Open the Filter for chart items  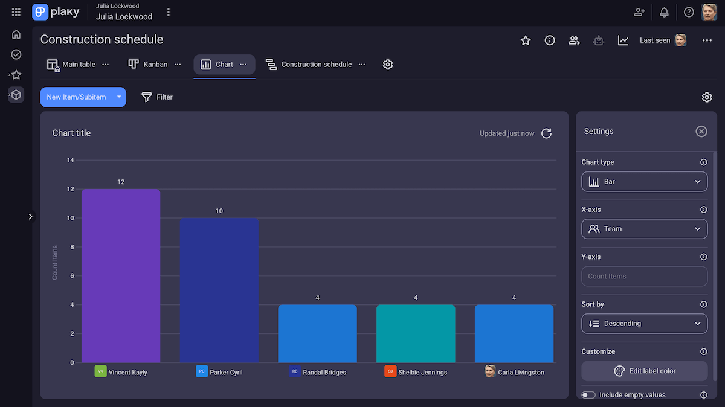tap(156, 97)
